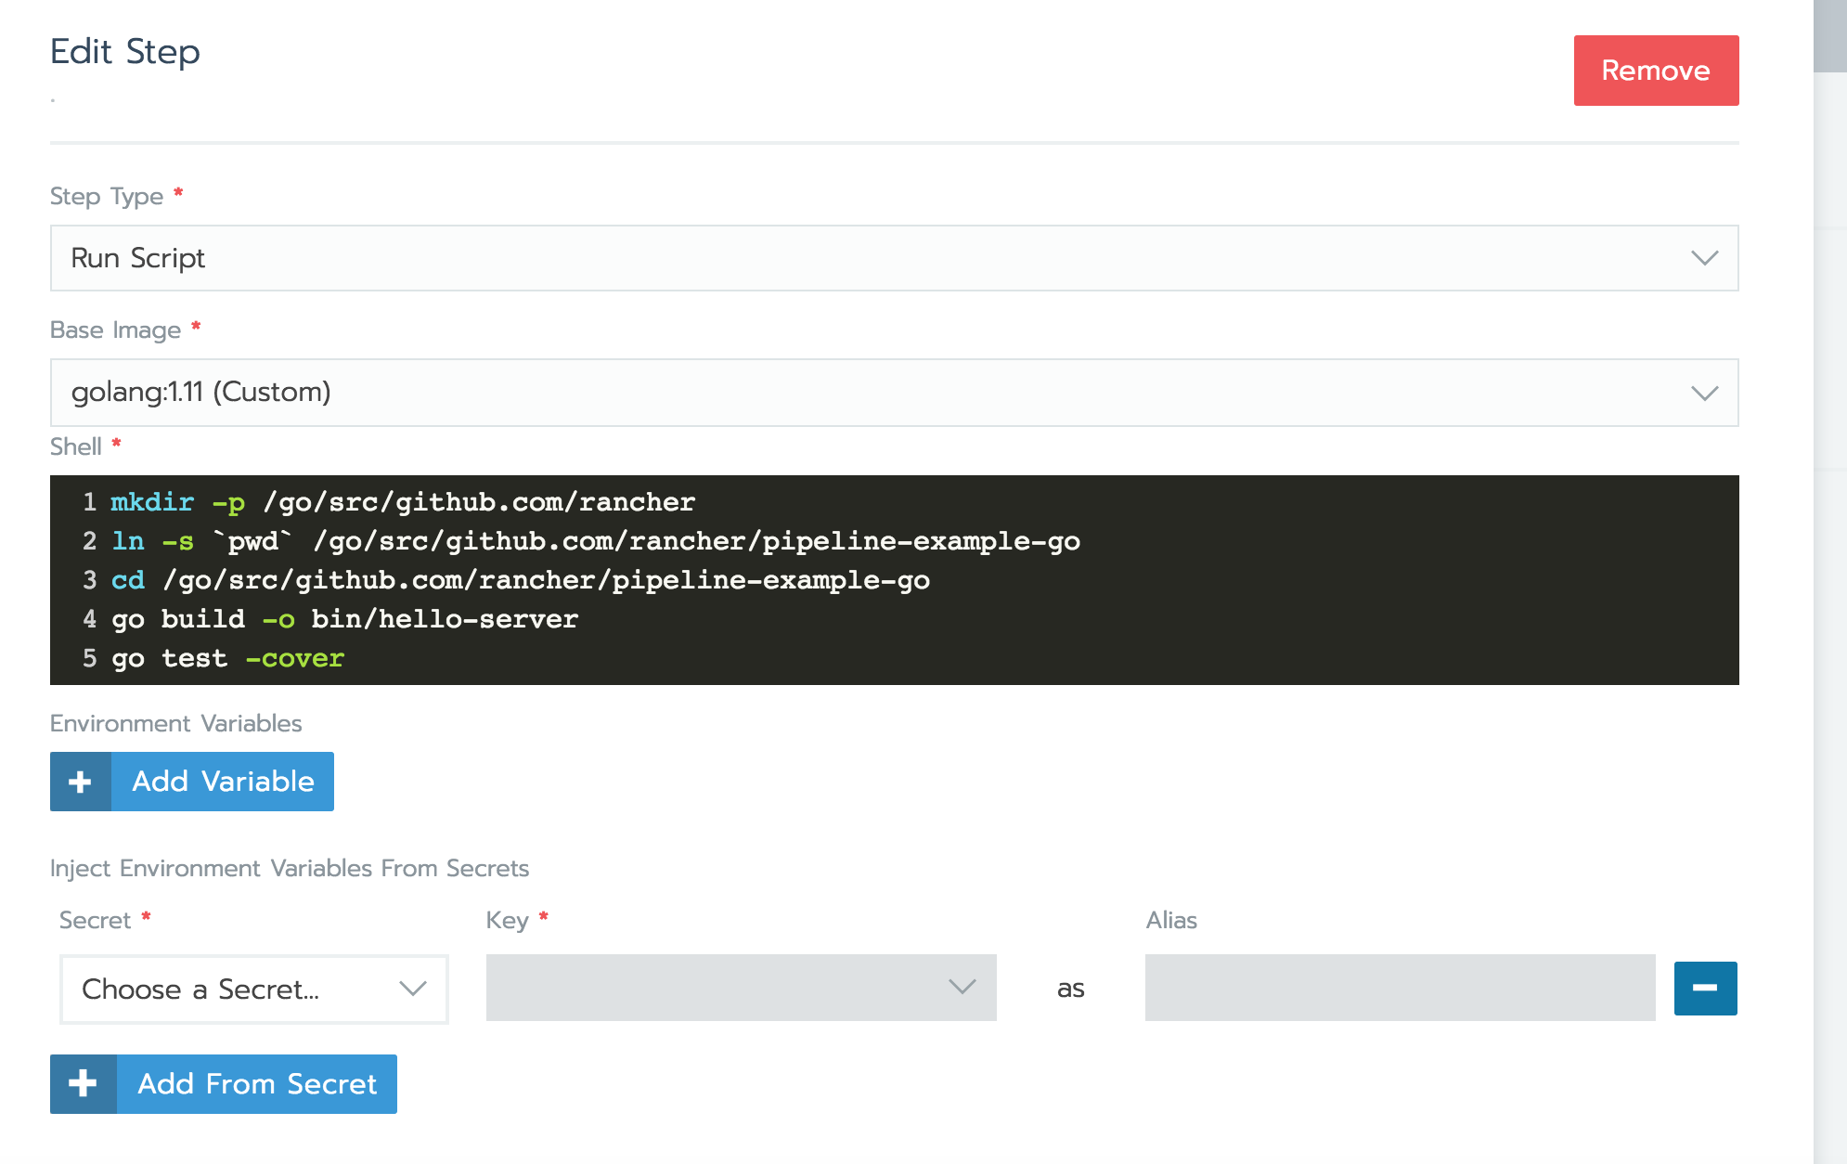Open the Choose a Secret dropdown
1847x1164 pixels.
(253, 989)
